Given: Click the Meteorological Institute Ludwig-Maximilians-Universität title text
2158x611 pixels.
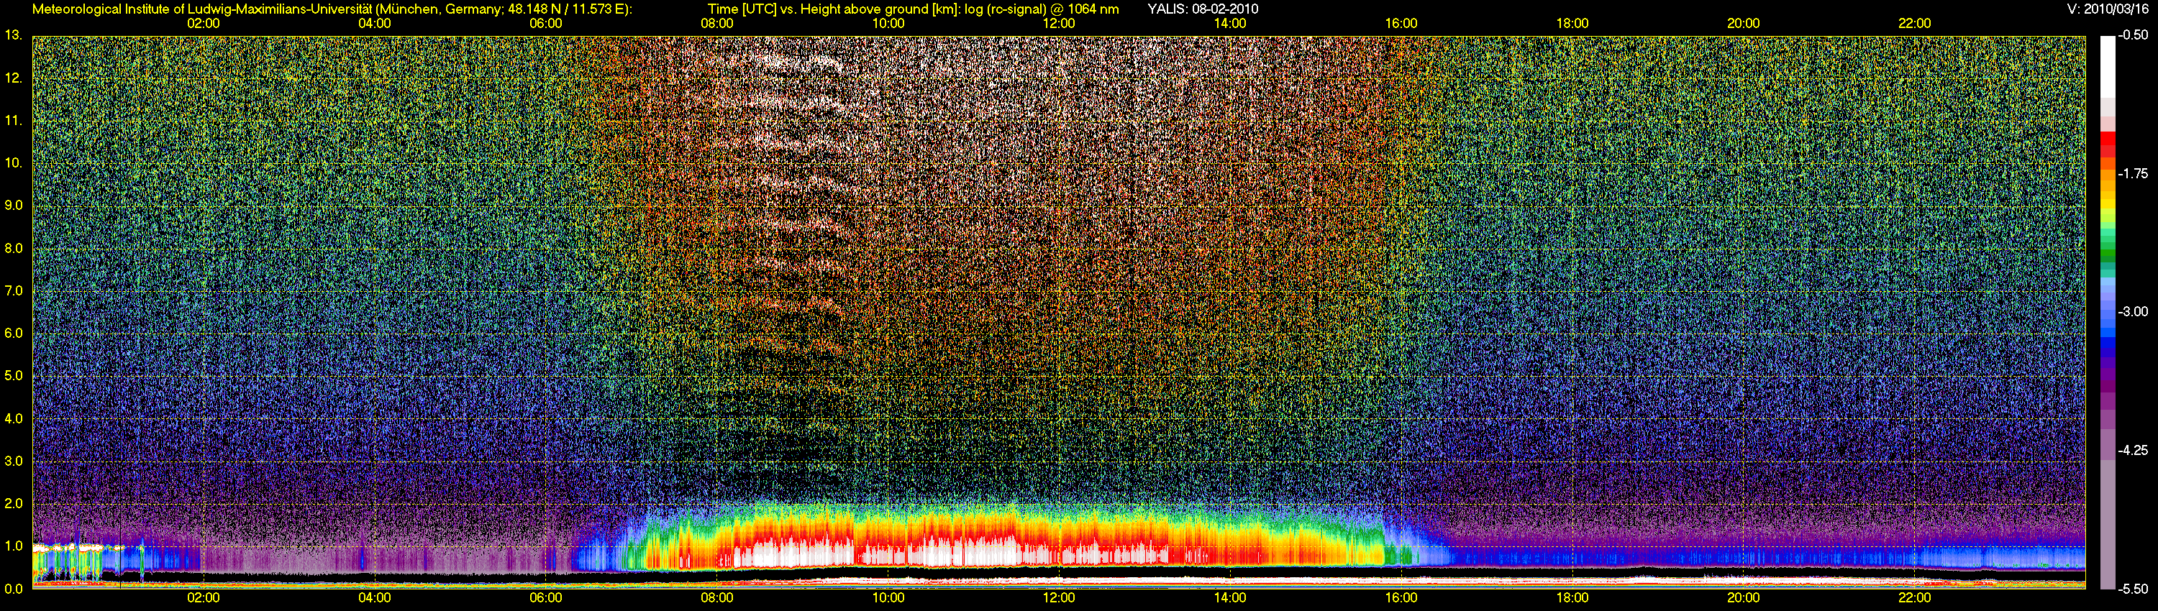Looking at the screenshot, I should click(x=332, y=9).
